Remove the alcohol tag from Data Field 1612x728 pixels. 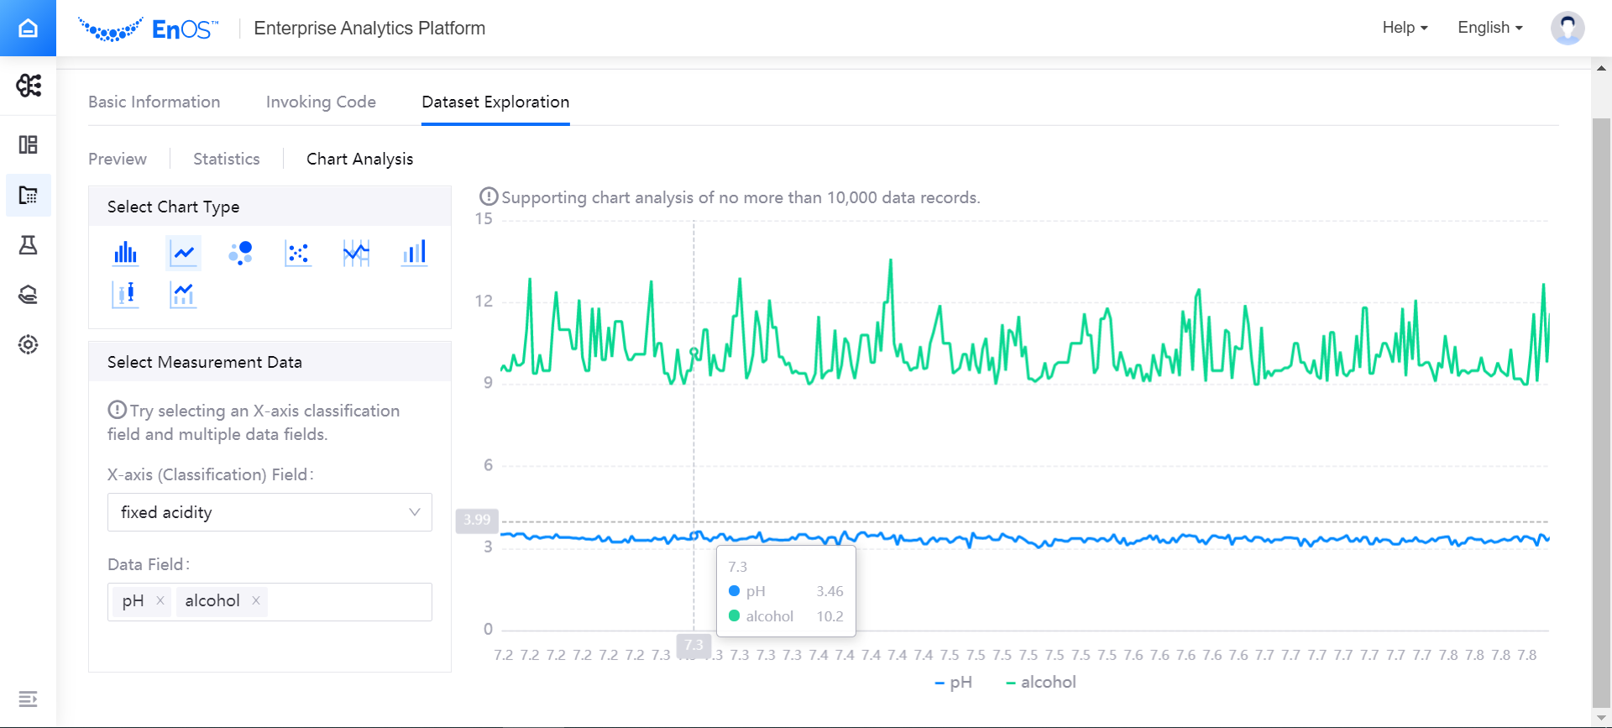click(x=256, y=600)
